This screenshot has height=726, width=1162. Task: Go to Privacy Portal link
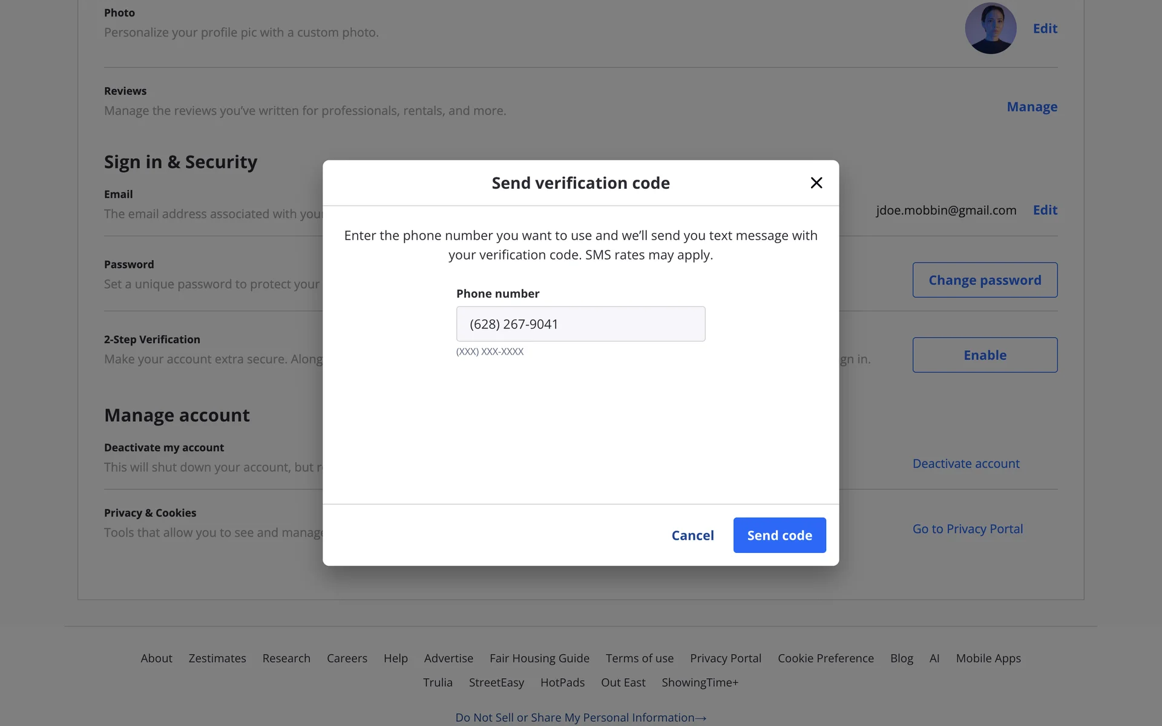(967, 529)
